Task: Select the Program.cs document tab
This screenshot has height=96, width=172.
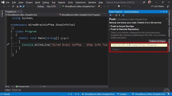Action: point(11,11)
